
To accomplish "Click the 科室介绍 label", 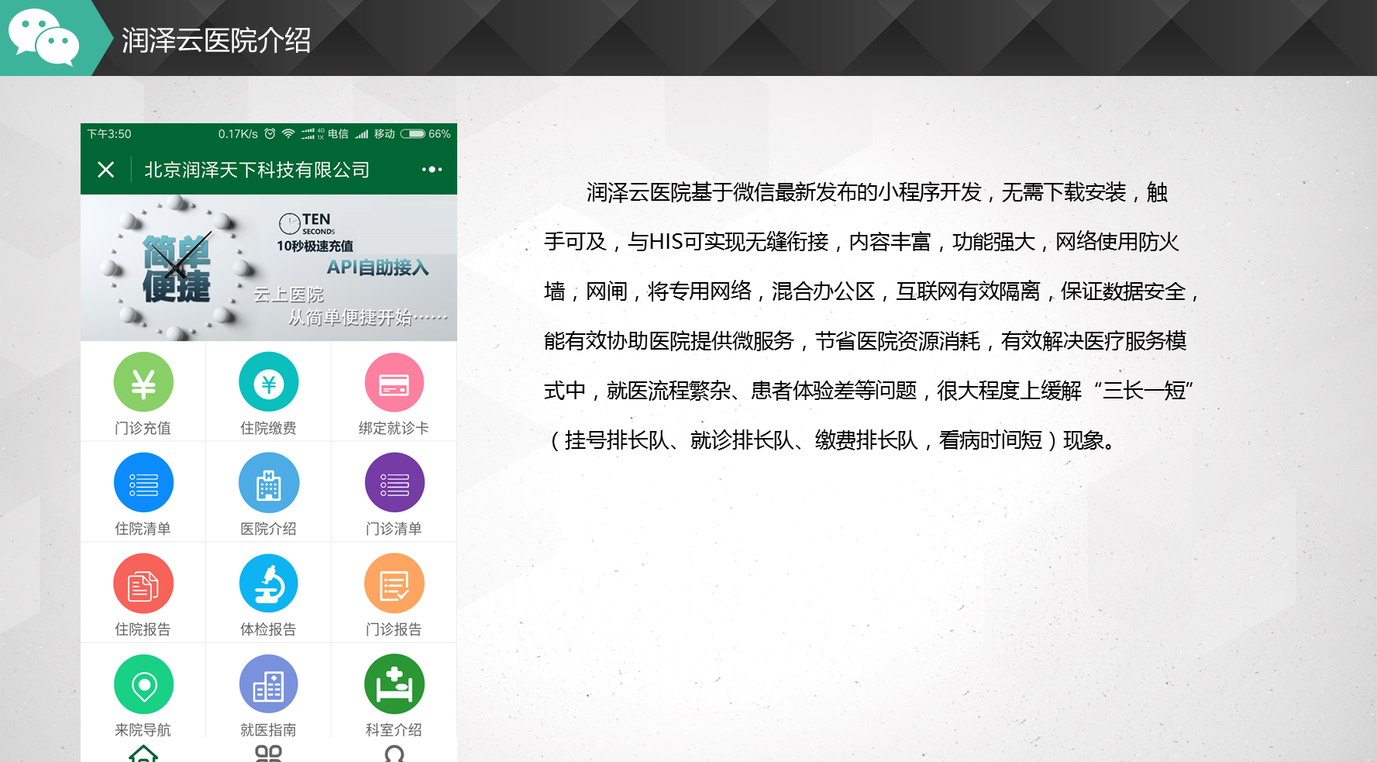I will point(394,730).
